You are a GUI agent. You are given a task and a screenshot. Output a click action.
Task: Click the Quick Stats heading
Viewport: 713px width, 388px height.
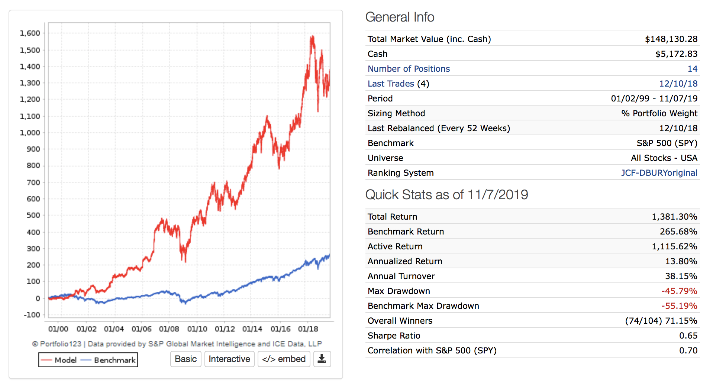pyautogui.click(x=446, y=195)
